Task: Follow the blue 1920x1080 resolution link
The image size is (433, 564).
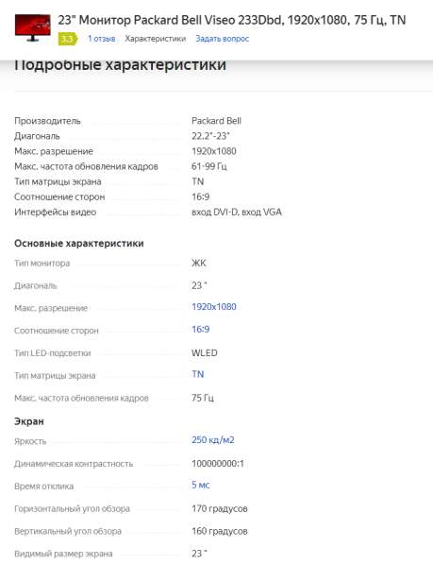Action: tap(213, 307)
